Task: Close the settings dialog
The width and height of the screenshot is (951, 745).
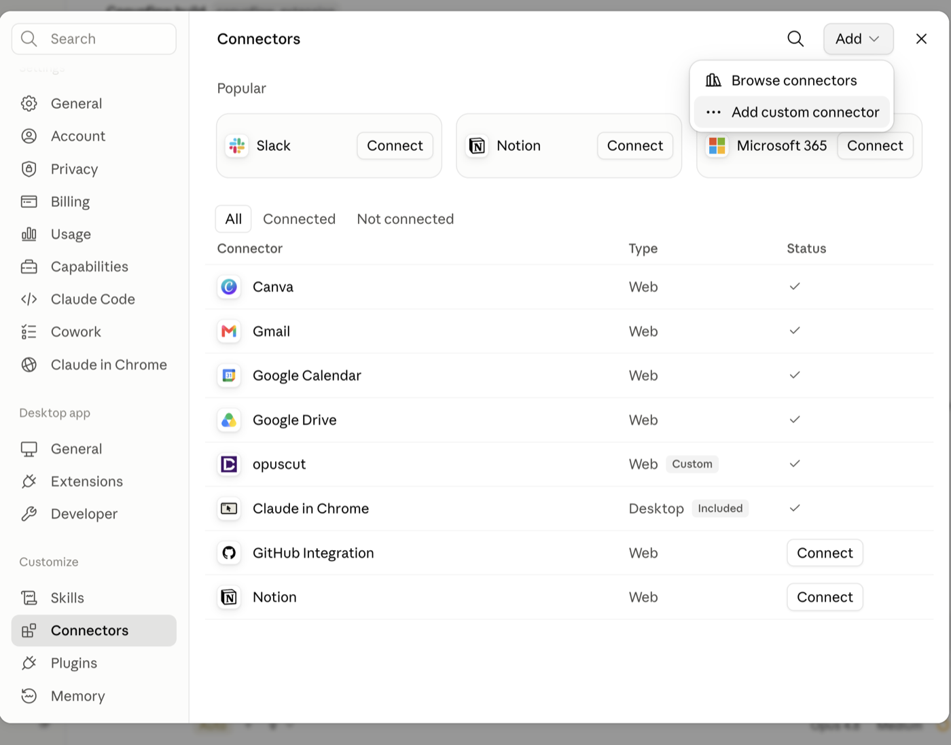Action: (x=921, y=39)
